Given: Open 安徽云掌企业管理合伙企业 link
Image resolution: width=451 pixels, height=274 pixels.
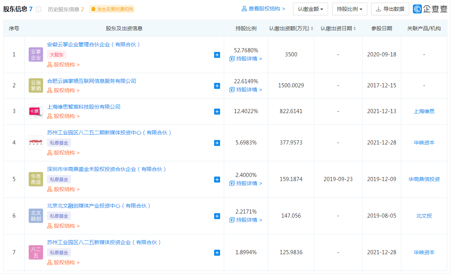Looking at the screenshot, I should click(94, 44).
